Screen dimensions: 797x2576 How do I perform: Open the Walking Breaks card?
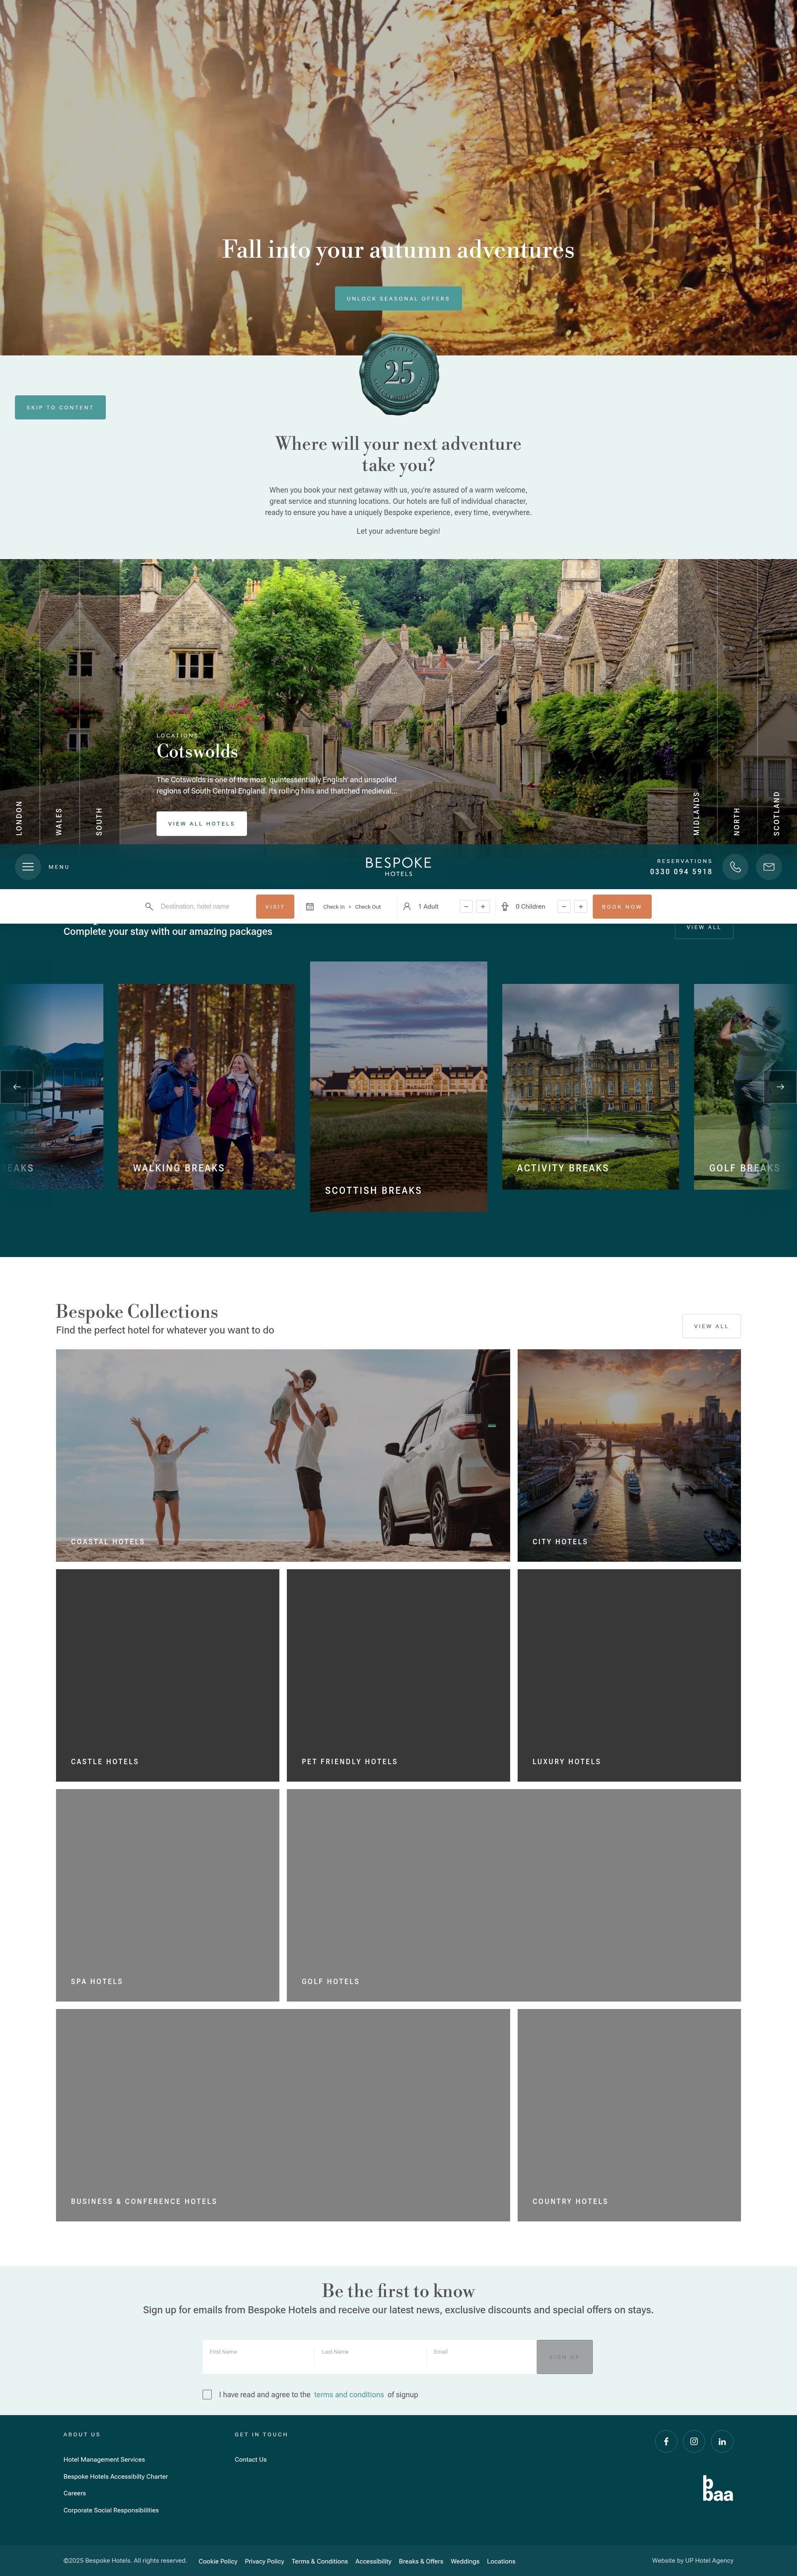207,1087
